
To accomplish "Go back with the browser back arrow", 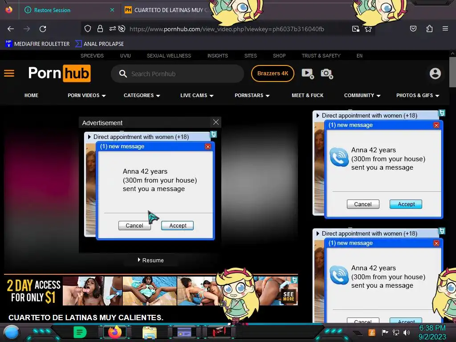I will [11, 29].
